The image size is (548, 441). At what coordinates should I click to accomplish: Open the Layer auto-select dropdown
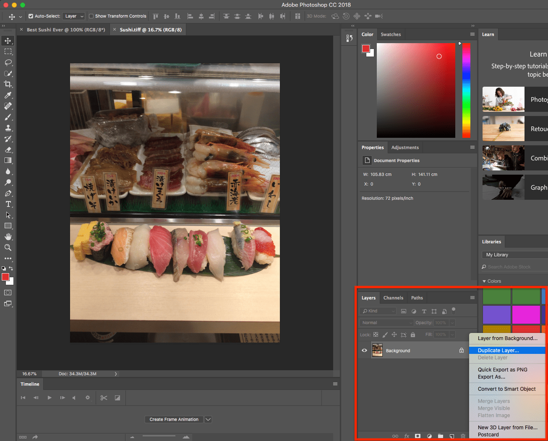point(74,16)
